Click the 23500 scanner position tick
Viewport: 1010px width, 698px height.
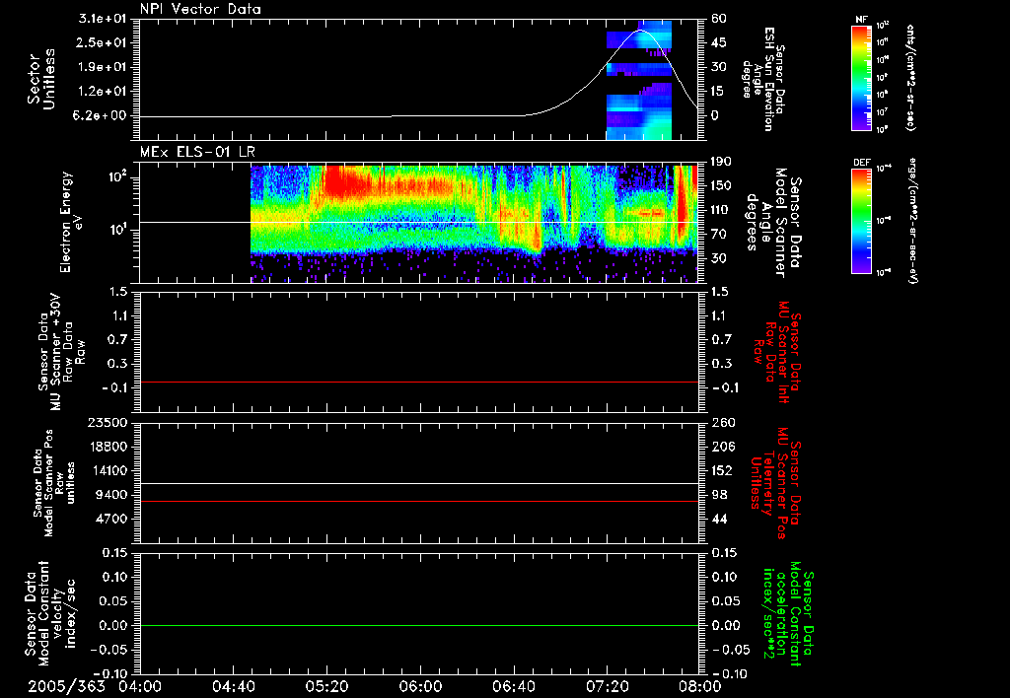[108, 422]
